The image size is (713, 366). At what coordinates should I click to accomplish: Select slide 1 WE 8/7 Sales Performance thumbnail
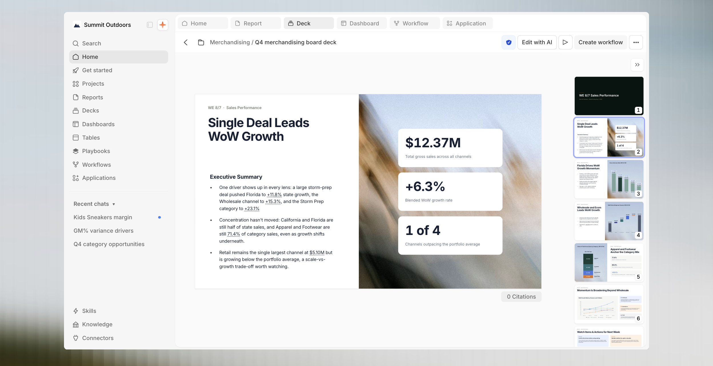609,96
